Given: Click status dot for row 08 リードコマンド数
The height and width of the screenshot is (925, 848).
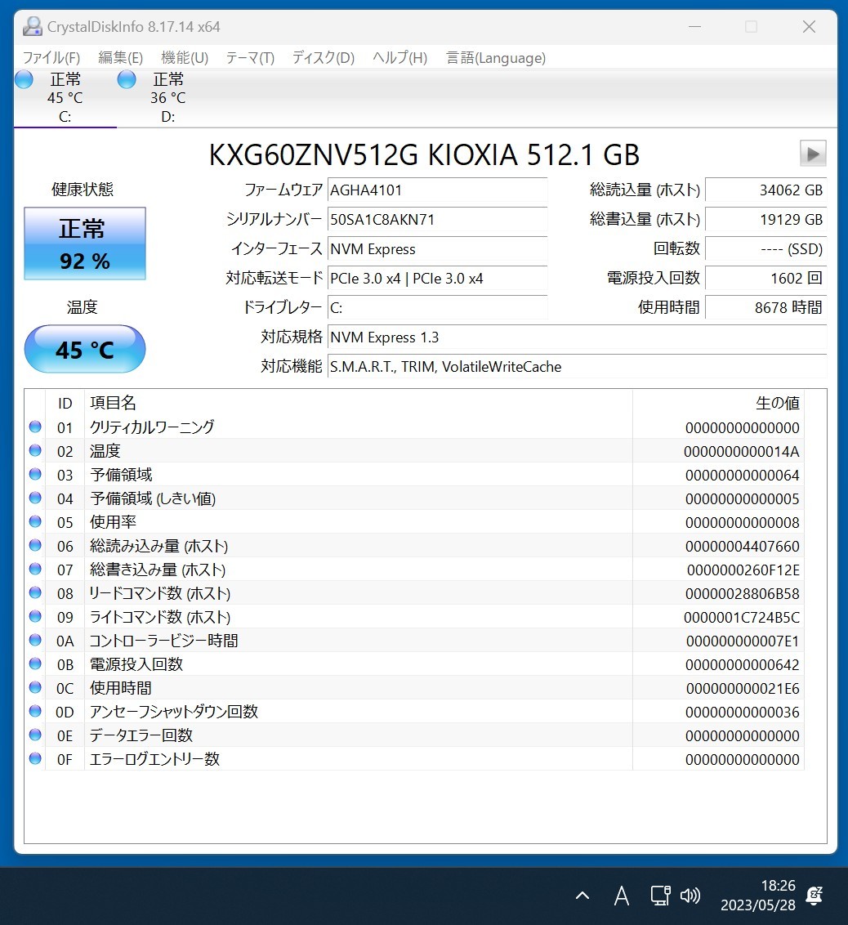Looking at the screenshot, I should (x=35, y=592).
